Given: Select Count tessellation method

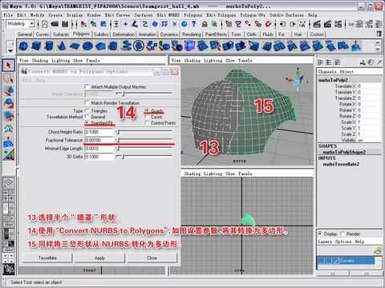Looking at the screenshot, I should (147, 117).
